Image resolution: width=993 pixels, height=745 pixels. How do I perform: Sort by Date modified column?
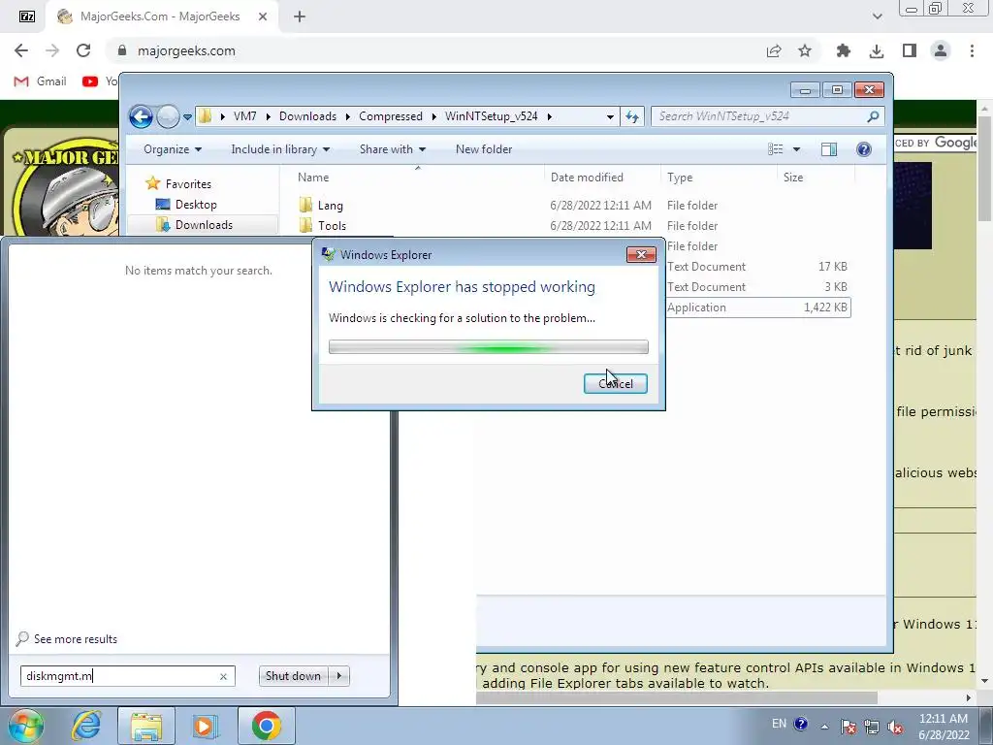tap(601, 178)
